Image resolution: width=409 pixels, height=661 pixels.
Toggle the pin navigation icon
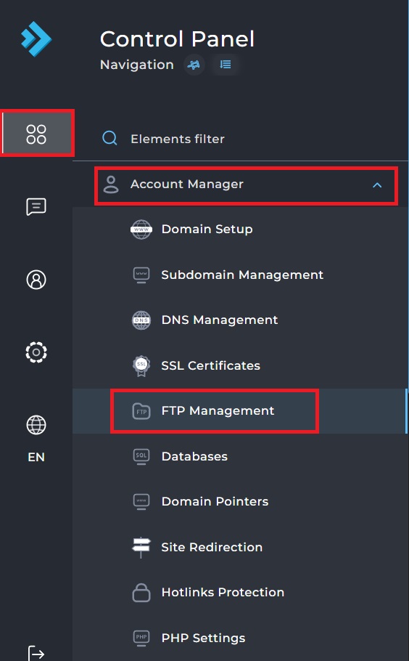tap(194, 65)
